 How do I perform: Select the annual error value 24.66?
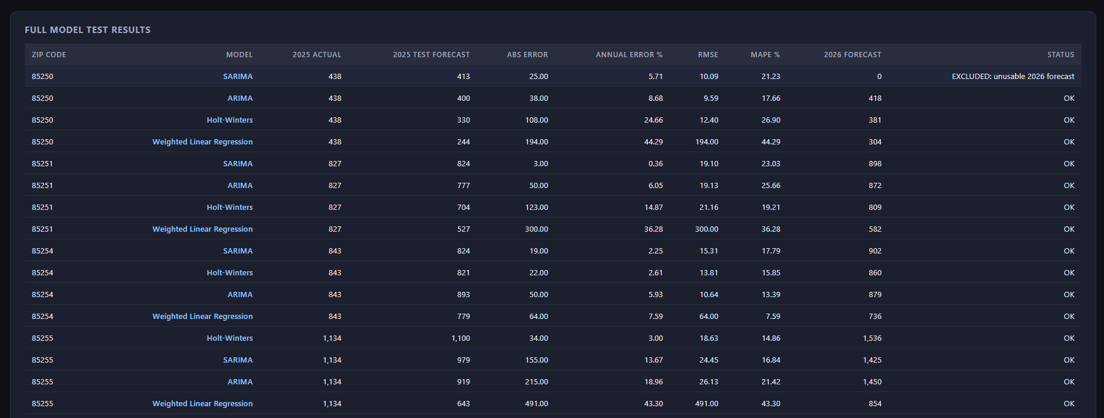(653, 120)
